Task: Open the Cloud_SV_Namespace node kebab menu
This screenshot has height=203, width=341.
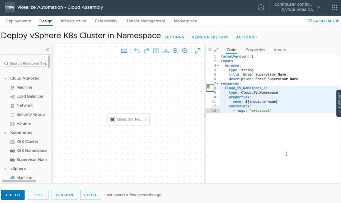Action: coord(146,119)
